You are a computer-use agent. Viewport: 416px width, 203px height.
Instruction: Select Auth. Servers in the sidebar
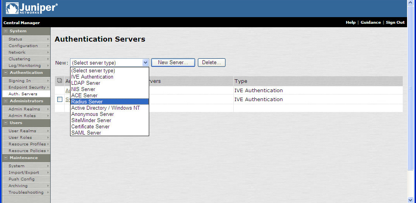[26, 94]
